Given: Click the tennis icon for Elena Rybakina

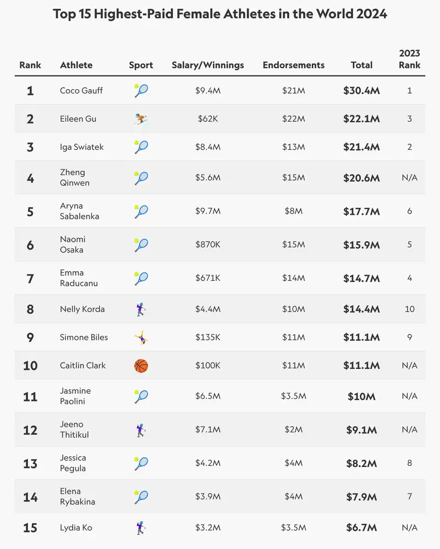Looking at the screenshot, I should pos(141,497).
